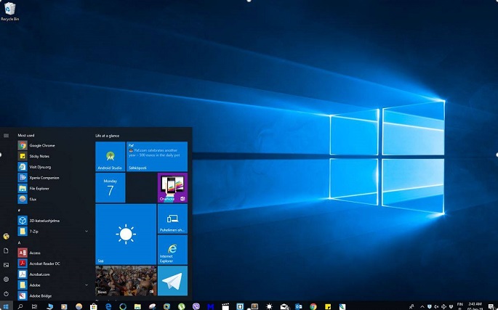Expand the 7-Zip folder
This screenshot has width=498, height=310.
[87, 232]
